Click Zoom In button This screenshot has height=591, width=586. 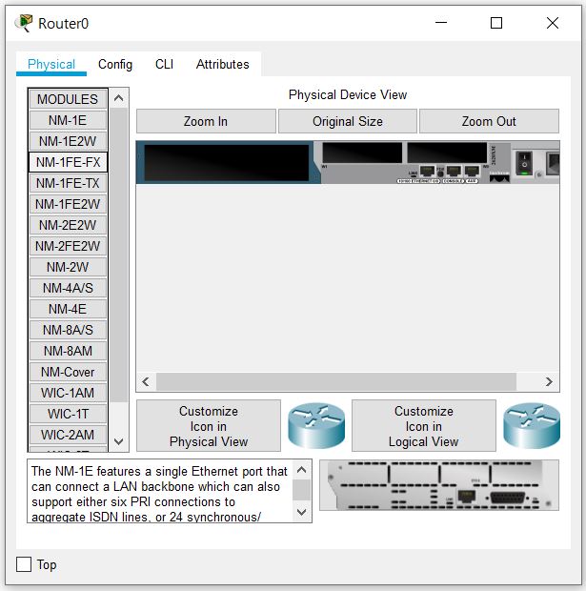(x=206, y=121)
